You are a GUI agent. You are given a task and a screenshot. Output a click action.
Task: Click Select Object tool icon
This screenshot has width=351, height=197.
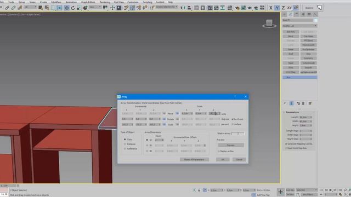(x=40, y=8)
